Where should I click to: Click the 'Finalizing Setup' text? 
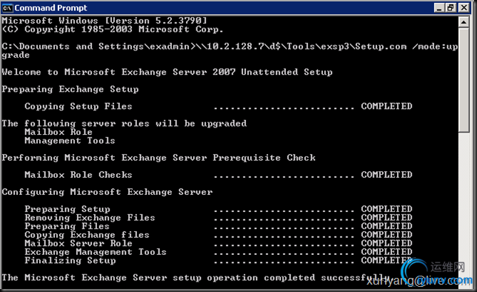coord(70,261)
